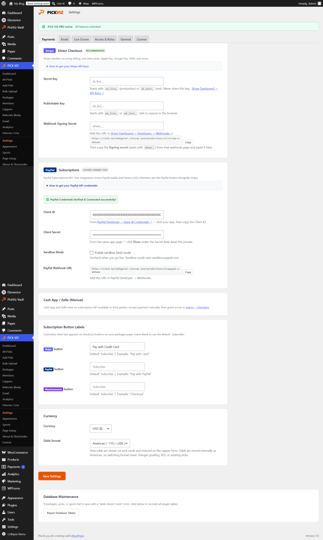
Task: Click the Products box icon in the sidebar
Action: pyautogui.click(x=3, y=460)
